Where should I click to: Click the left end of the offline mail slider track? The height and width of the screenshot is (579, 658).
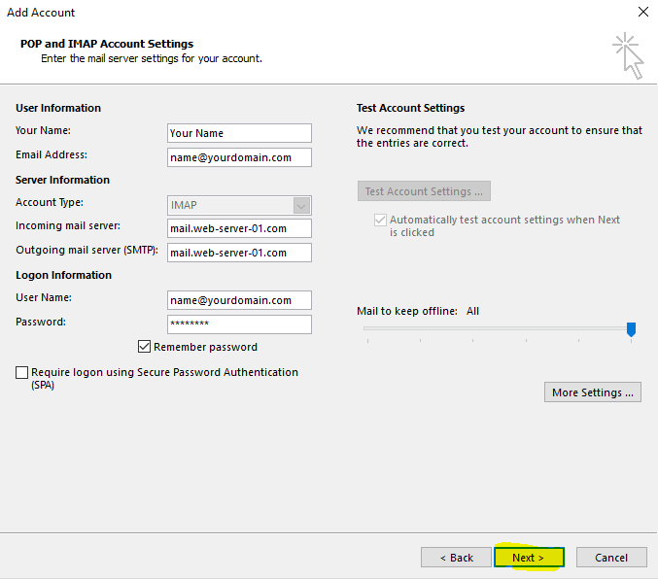366,329
